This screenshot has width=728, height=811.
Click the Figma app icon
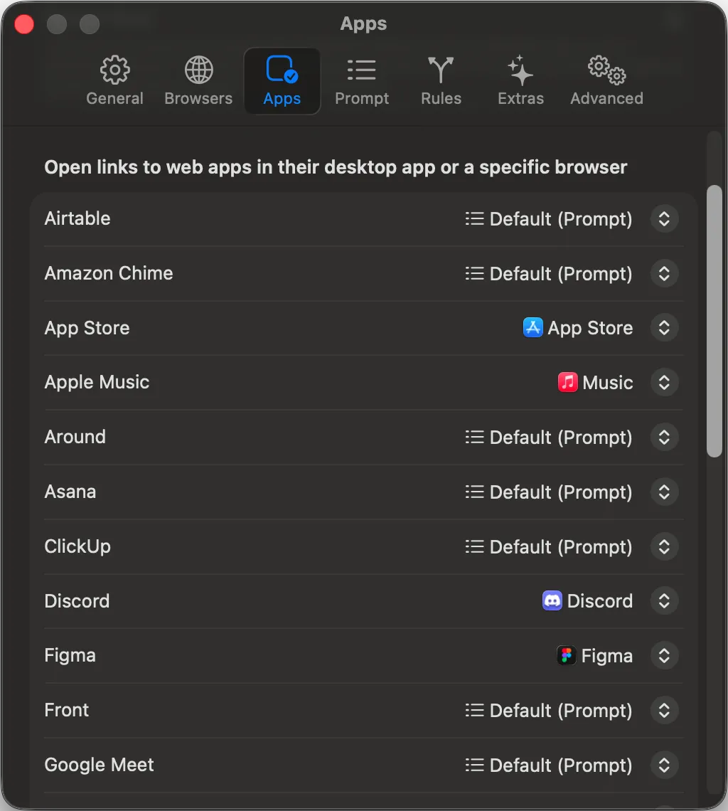pos(567,655)
